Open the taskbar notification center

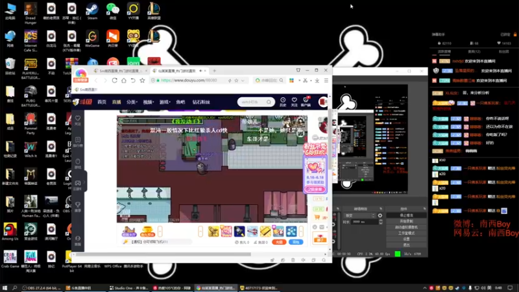pos(510,288)
